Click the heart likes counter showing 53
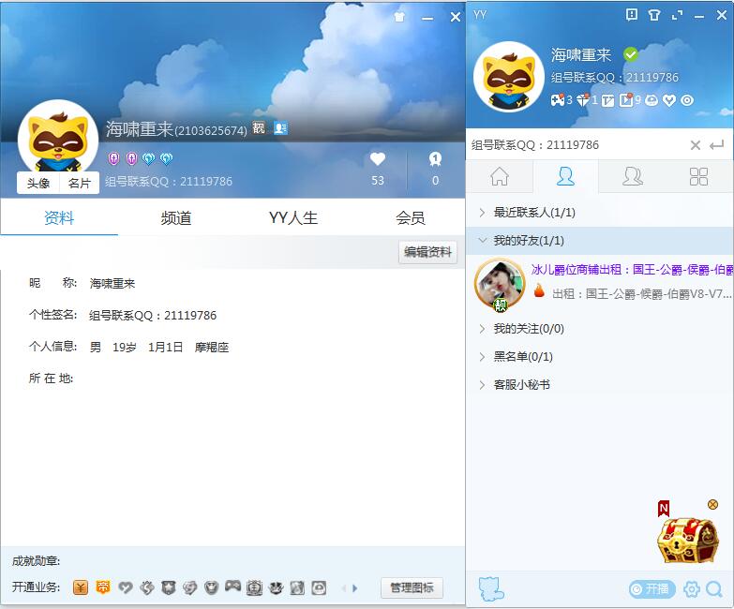The height and width of the screenshot is (609, 734). click(378, 169)
